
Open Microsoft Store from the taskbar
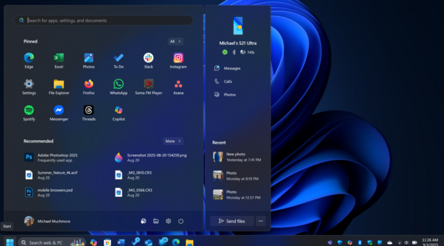click(x=107, y=242)
